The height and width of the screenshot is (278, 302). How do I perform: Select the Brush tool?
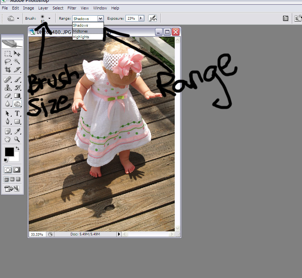[17, 79]
